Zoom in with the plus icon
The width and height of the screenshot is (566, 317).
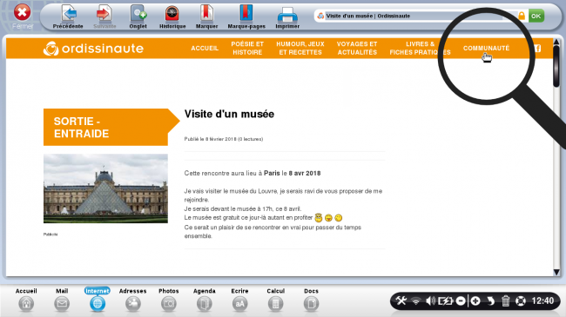pos(475,300)
